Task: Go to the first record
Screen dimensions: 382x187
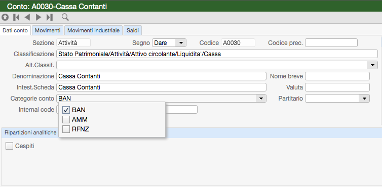Action: [x=16, y=17]
